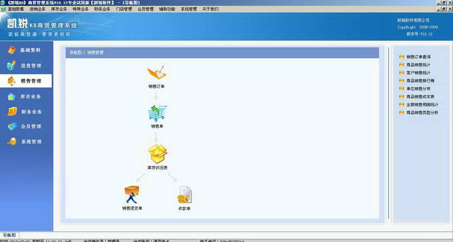453x242 pixels.
Task: Click the 凯锐软件有限公司 company text
Action: 413,20
